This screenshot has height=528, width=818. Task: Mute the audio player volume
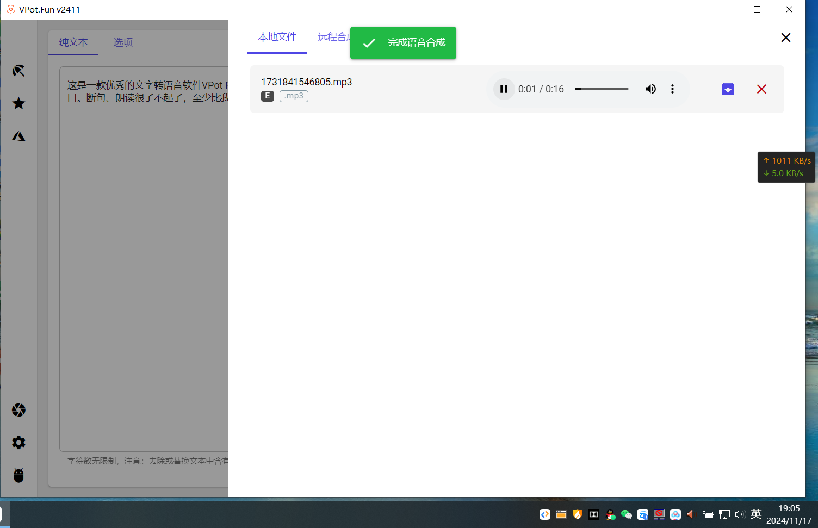click(x=650, y=89)
